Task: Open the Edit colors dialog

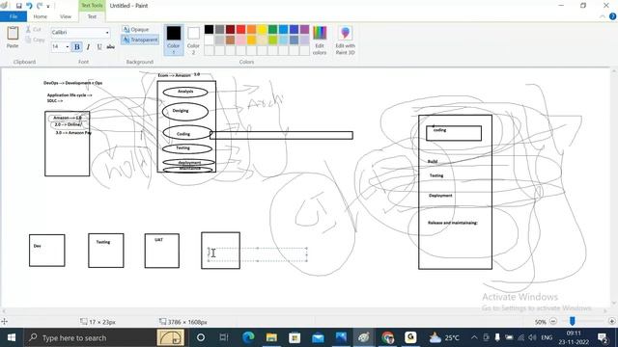Action: 320,40
